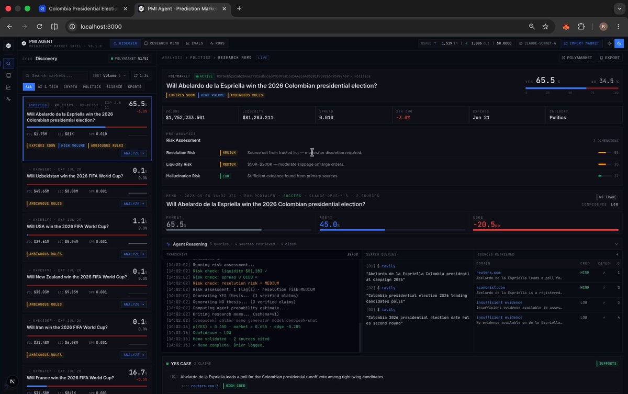This screenshot has width=628, height=394.
Task: Filter feed by ALL category
Action: pyautogui.click(x=29, y=87)
